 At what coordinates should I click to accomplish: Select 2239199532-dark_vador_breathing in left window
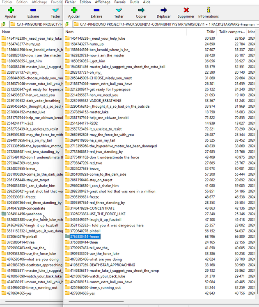(x=34, y=101)
